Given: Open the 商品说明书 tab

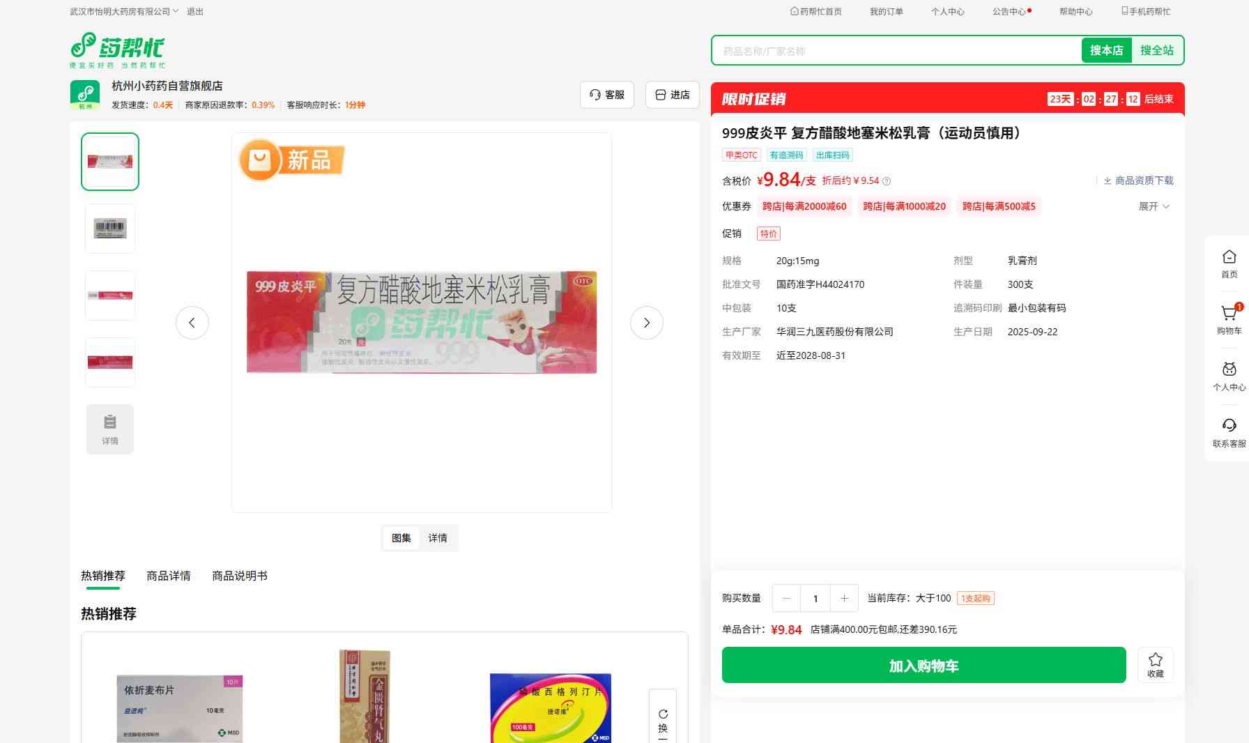Looking at the screenshot, I should (x=239, y=576).
